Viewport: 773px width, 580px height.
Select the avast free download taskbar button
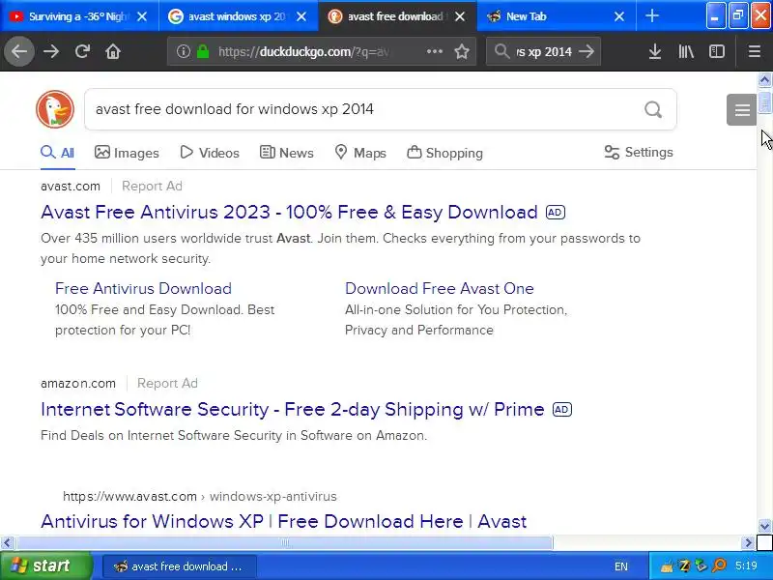click(180, 566)
